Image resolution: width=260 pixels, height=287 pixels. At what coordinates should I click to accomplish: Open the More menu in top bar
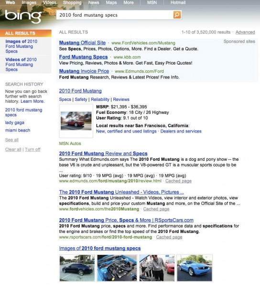[129, 2]
